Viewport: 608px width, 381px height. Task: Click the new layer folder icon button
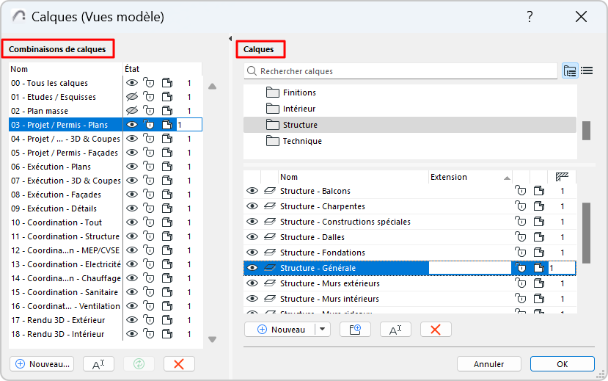pyautogui.click(x=356, y=330)
